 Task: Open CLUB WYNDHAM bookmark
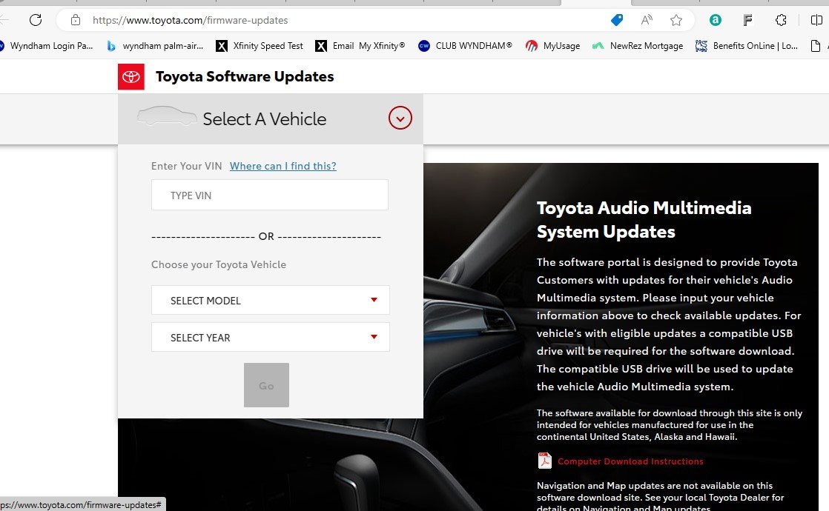click(x=465, y=46)
